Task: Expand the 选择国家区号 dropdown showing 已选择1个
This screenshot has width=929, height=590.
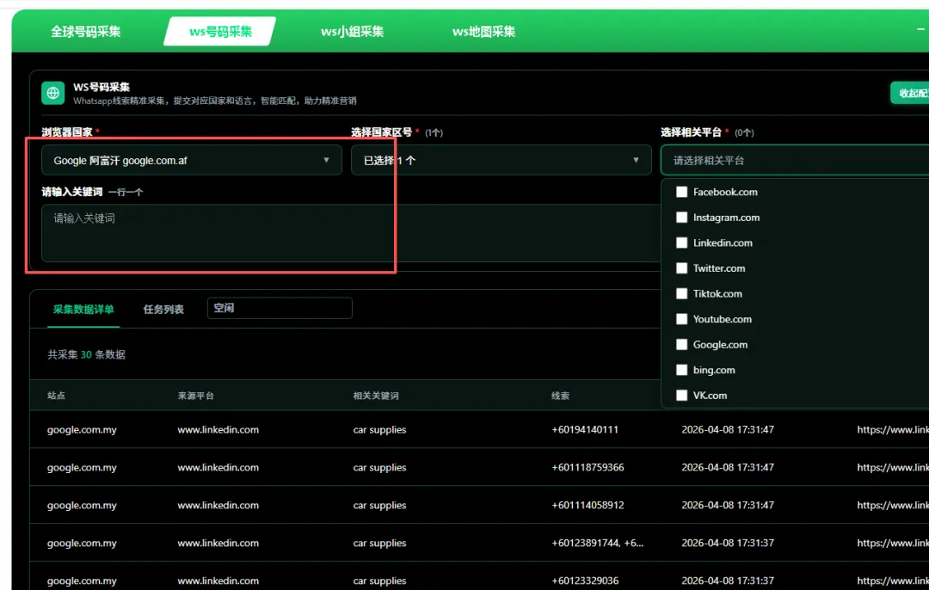Action: coord(501,160)
